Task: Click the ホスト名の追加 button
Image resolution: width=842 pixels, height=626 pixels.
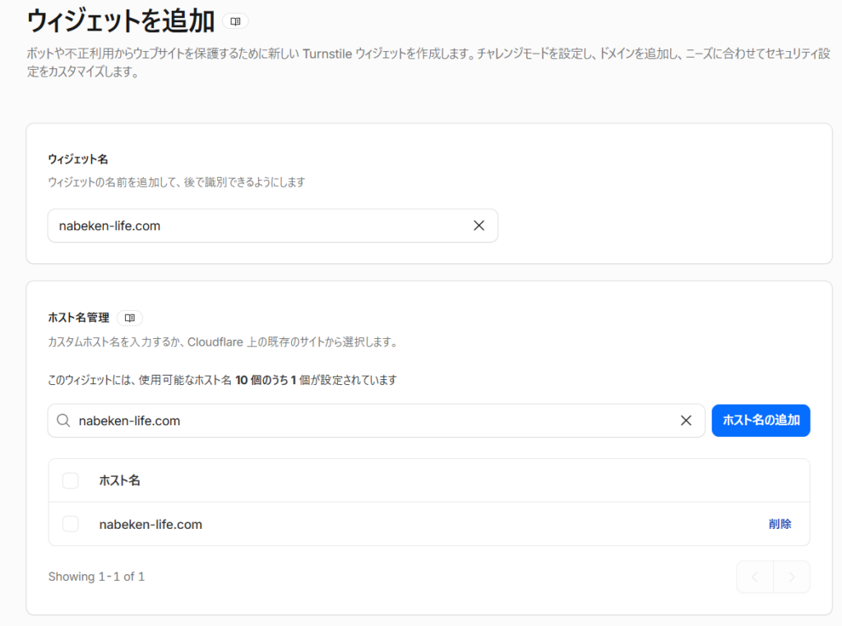Action: [761, 420]
